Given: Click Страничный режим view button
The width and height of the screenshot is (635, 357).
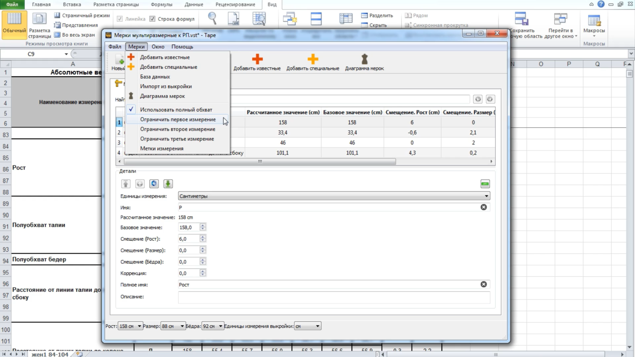Looking at the screenshot, I should tap(82, 15).
